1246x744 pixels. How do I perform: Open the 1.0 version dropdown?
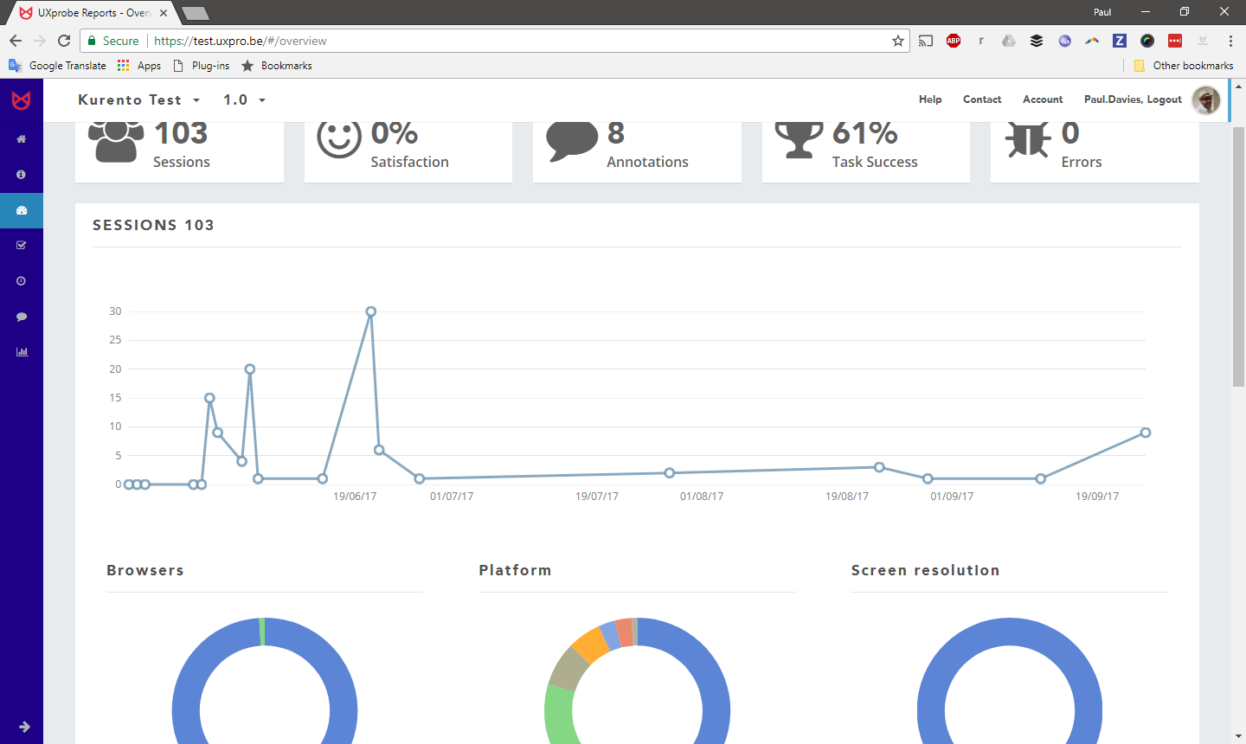point(244,100)
